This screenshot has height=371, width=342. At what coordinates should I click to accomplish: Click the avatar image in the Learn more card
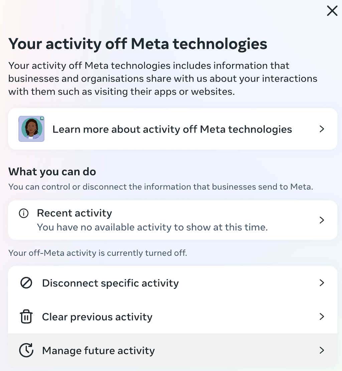point(31,129)
